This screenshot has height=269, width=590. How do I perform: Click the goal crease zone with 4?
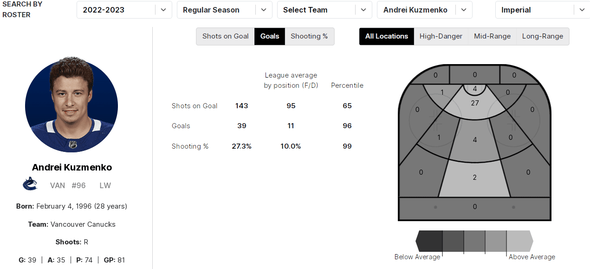click(x=474, y=89)
